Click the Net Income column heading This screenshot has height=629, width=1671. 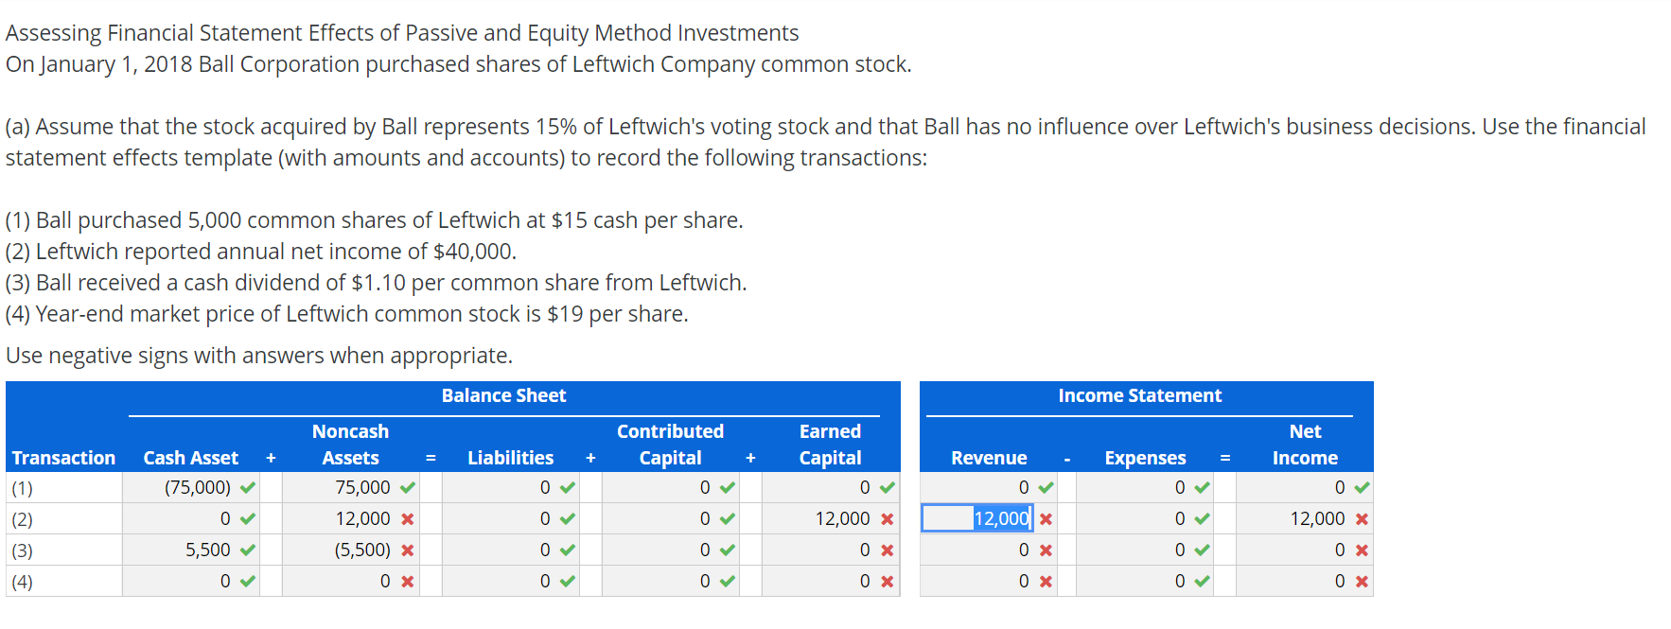click(1306, 445)
